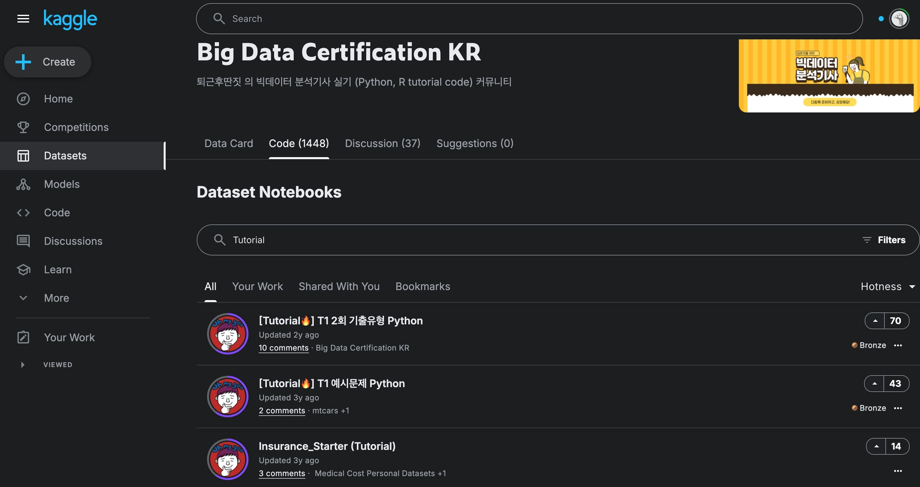Screen dimensions: 920x487
Task: Select the Bookmarks notebooks tab
Action: click(x=422, y=287)
